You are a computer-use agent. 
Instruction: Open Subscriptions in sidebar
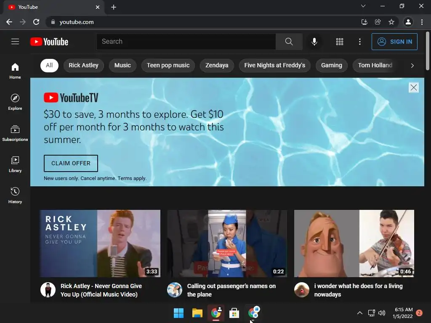(x=15, y=133)
